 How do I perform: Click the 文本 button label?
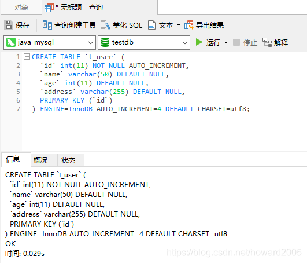pyautogui.click(x=166, y=25)
